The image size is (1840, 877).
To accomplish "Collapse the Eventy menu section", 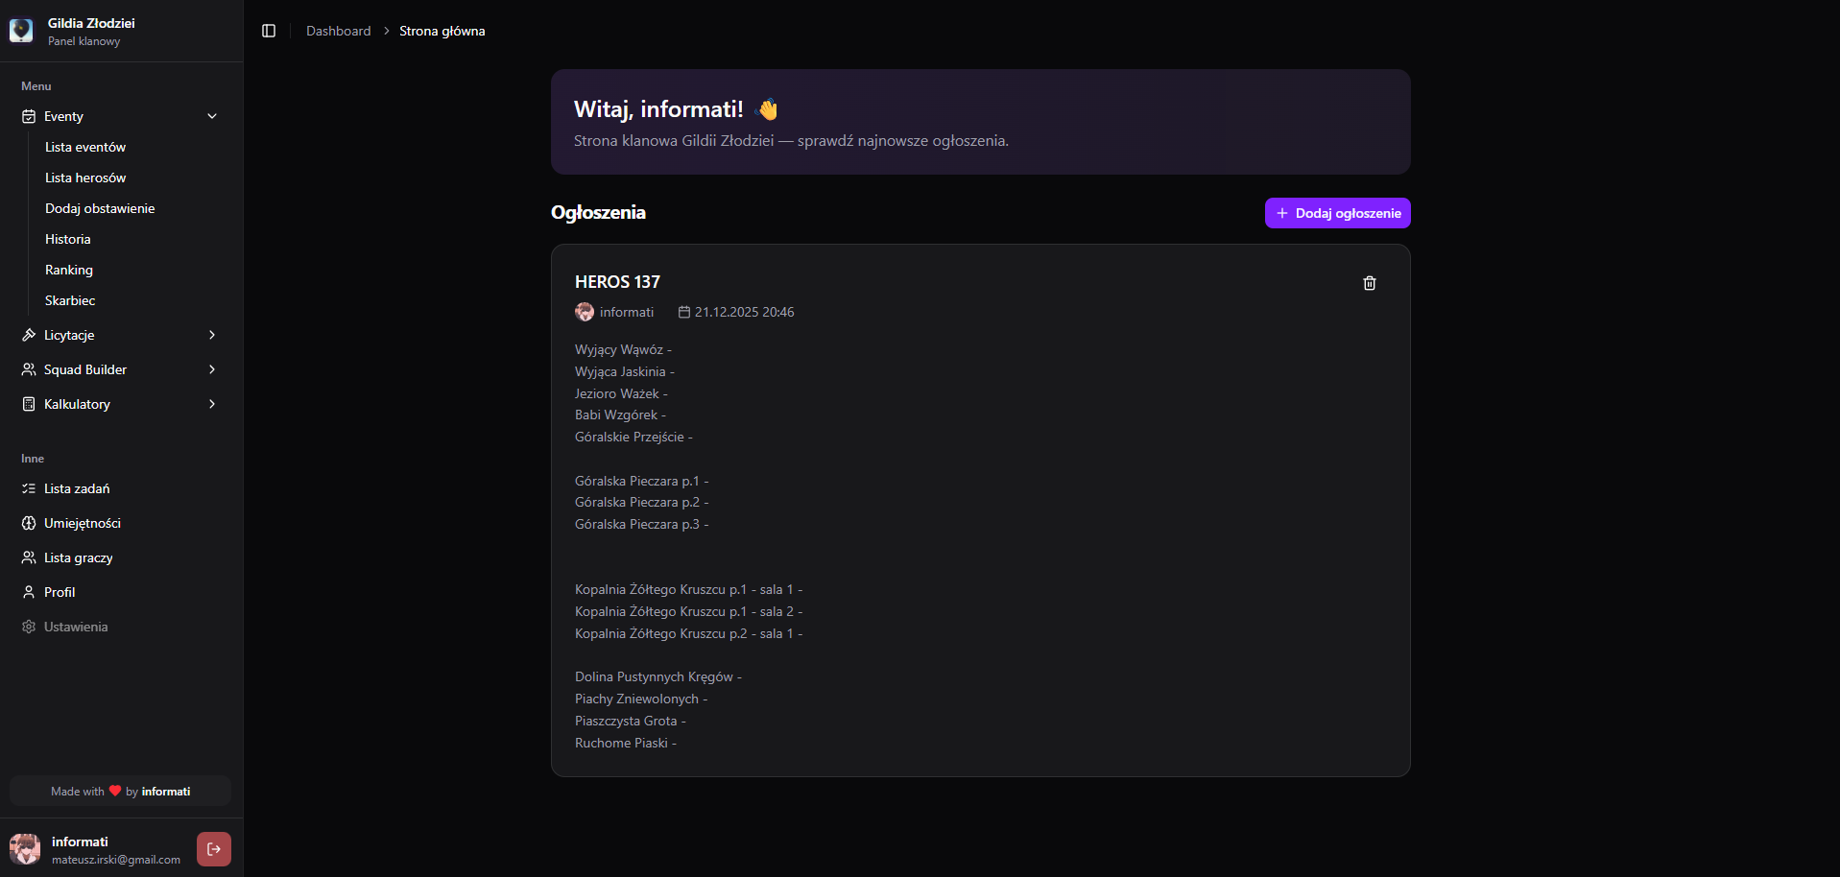I will [x=212, y=116].
